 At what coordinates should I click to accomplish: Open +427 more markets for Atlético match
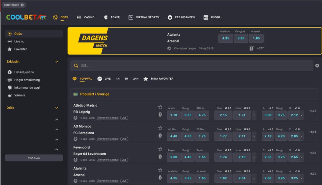313,111
